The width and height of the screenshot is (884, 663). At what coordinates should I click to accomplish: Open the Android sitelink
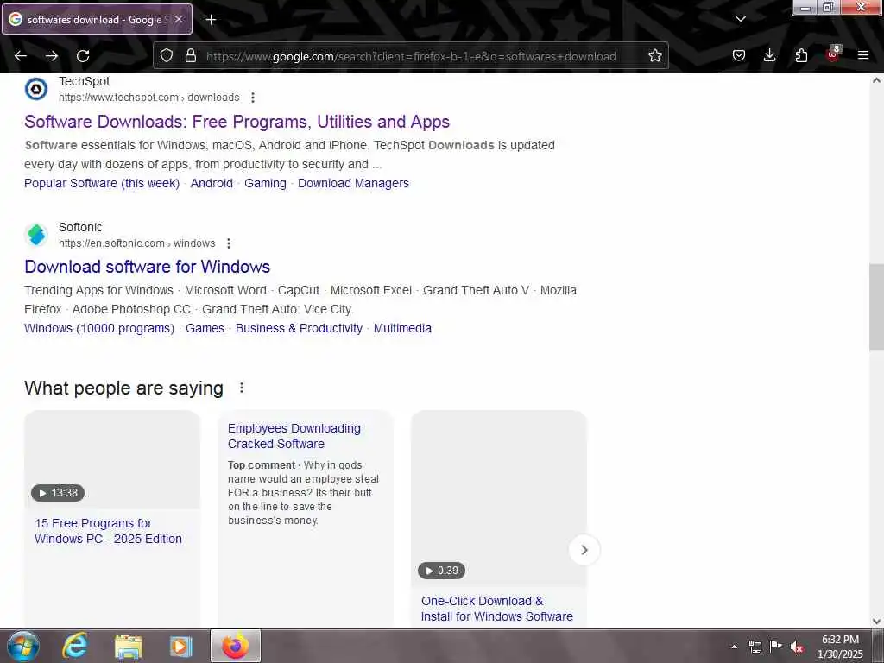[x=212, y=183]
